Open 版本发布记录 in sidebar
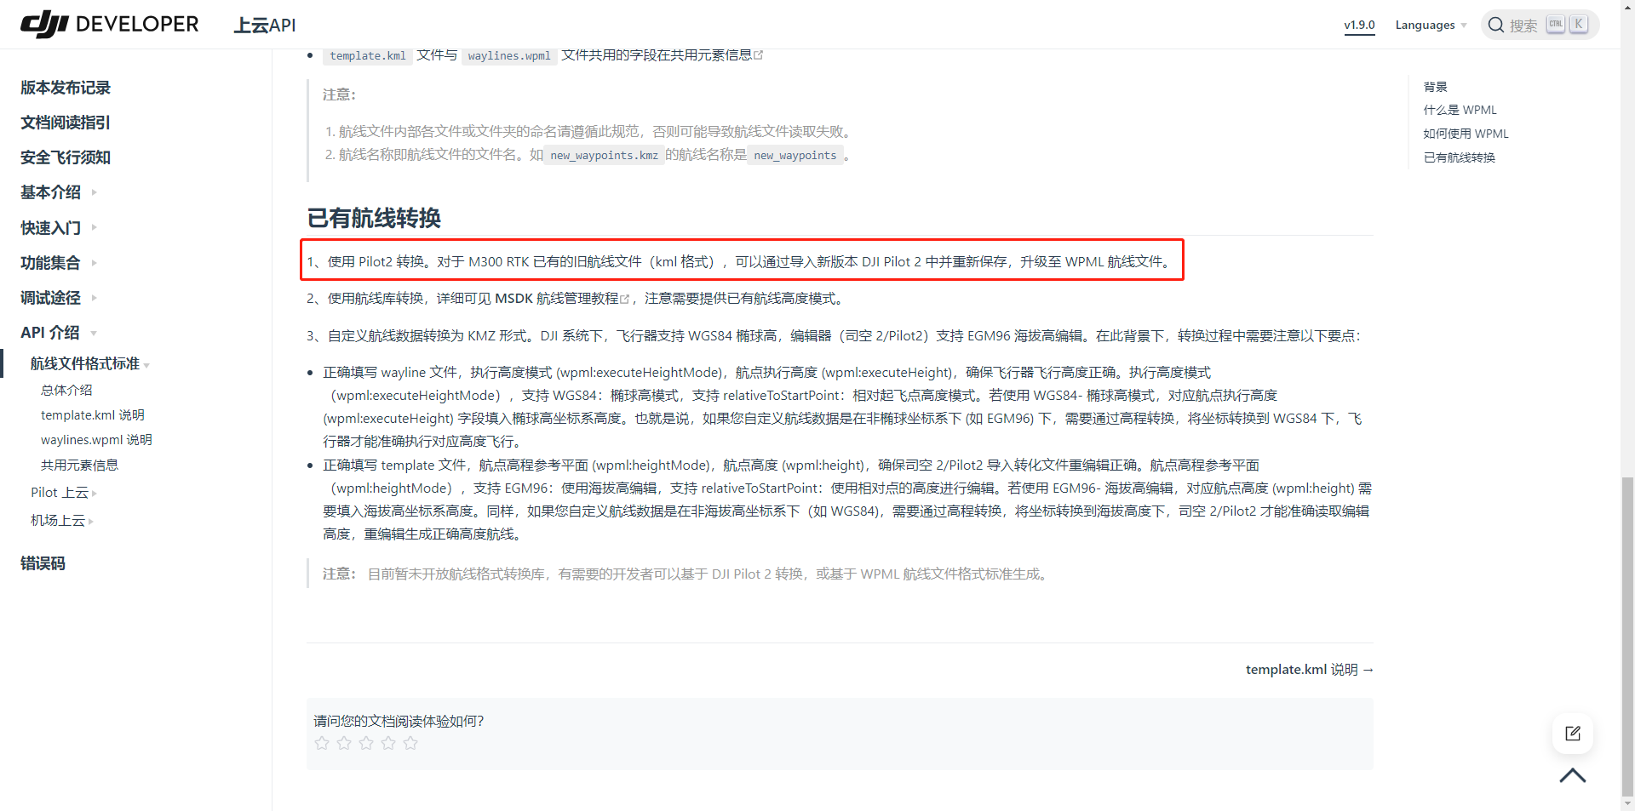This screenshot has width=1635, height=811. 66,88
